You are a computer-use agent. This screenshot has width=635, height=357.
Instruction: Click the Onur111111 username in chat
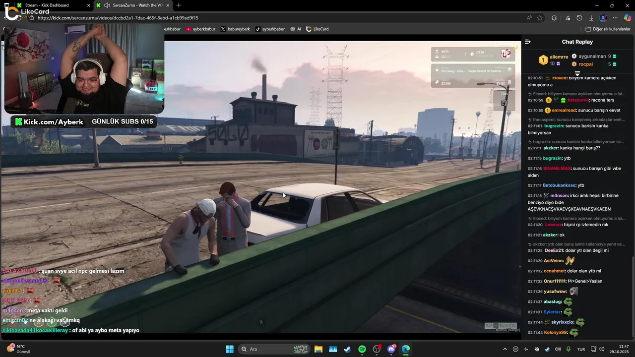click(x=555, y=281)
